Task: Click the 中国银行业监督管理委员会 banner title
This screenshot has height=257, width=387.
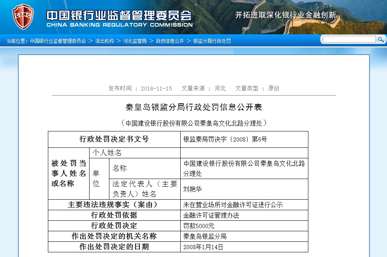Action: pos(119,16)
